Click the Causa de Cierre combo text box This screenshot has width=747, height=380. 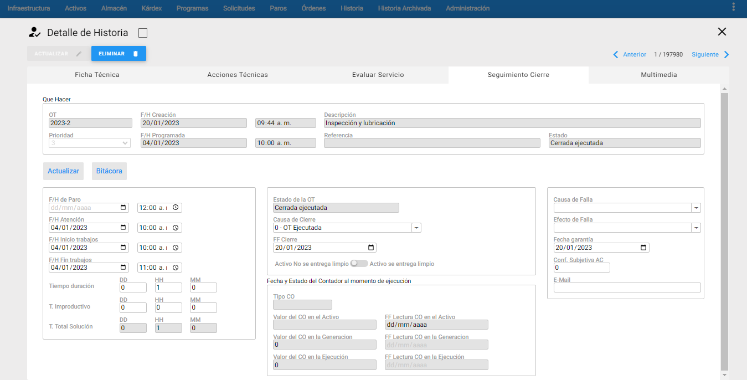[342, 228]
